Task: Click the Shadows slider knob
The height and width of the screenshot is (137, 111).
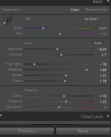Action: [86, 70]
